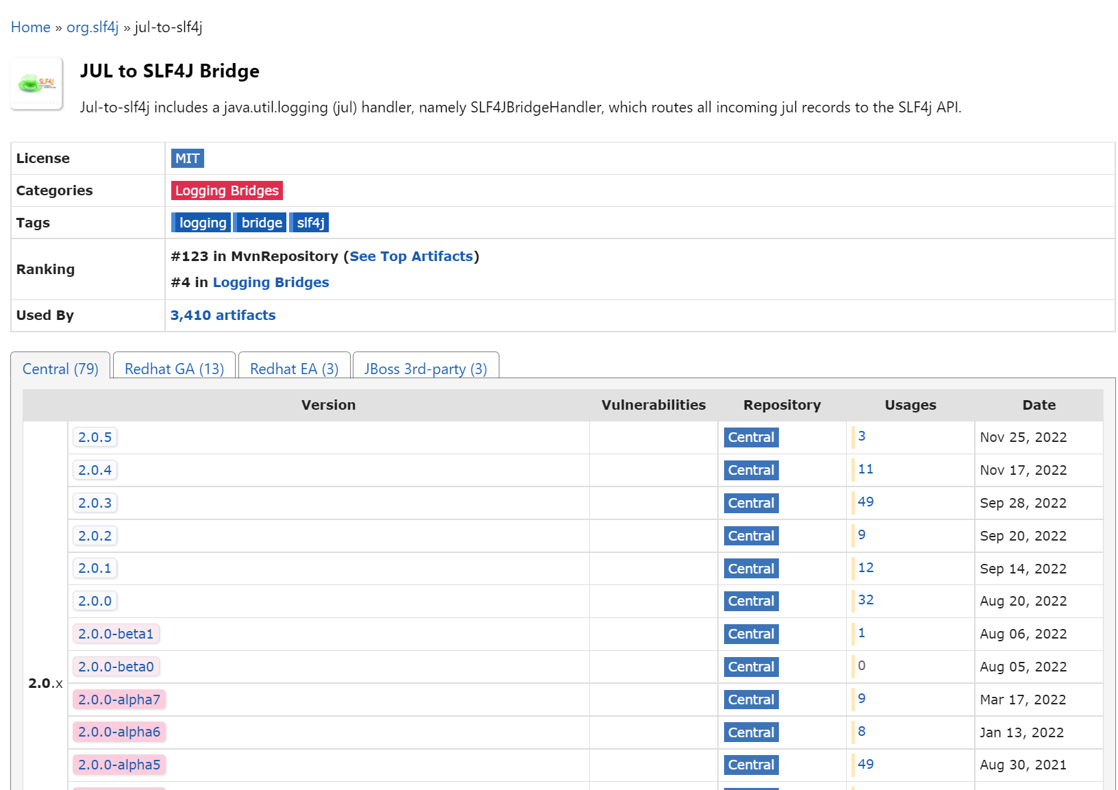Click the Central badge next to version 2.0.5
1118x790 pixels.
tap(750, 437)
